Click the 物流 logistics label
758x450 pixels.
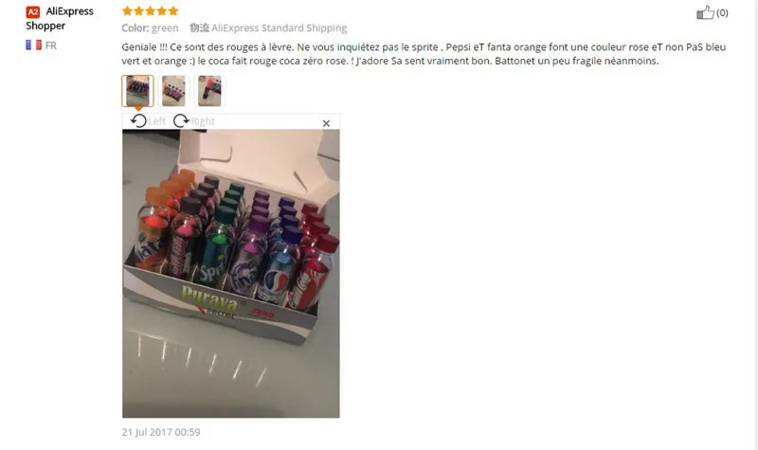click(199, 28)
